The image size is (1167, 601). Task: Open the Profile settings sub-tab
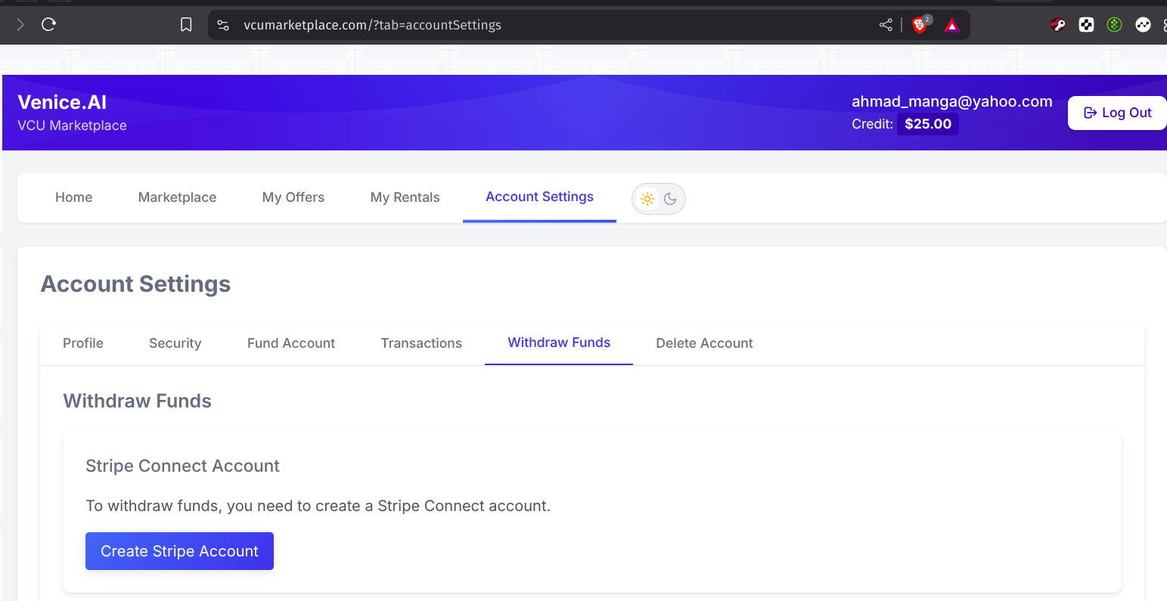[x=83, y=343]
